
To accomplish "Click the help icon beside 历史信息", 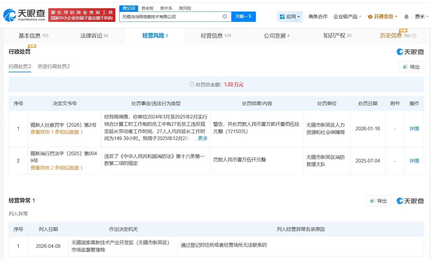I will click(414, 36).
